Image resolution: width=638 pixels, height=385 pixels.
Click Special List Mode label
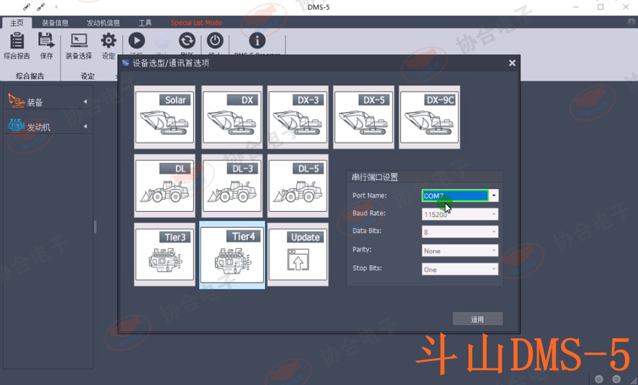coord(196,23)
